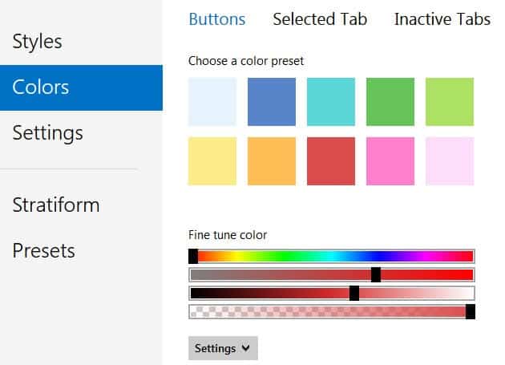Click the rainbow hue slider bar

coord(332,257)
